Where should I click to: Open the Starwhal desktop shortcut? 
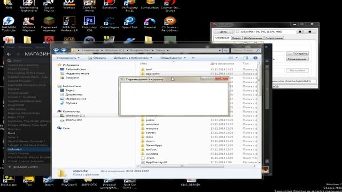click(x=150, y=22)
